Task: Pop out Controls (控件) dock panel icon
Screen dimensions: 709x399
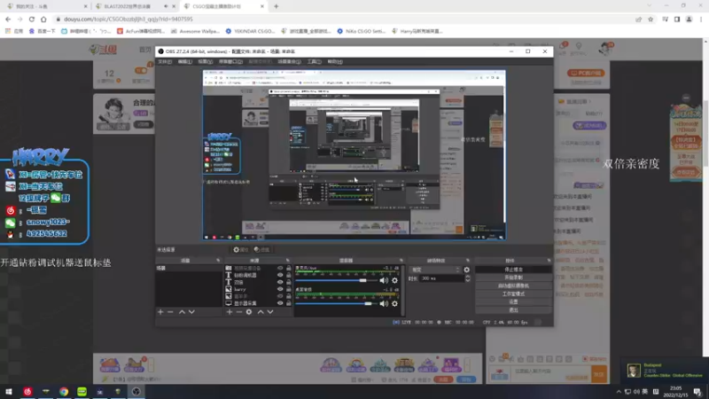Action: (x=549, y=261)
